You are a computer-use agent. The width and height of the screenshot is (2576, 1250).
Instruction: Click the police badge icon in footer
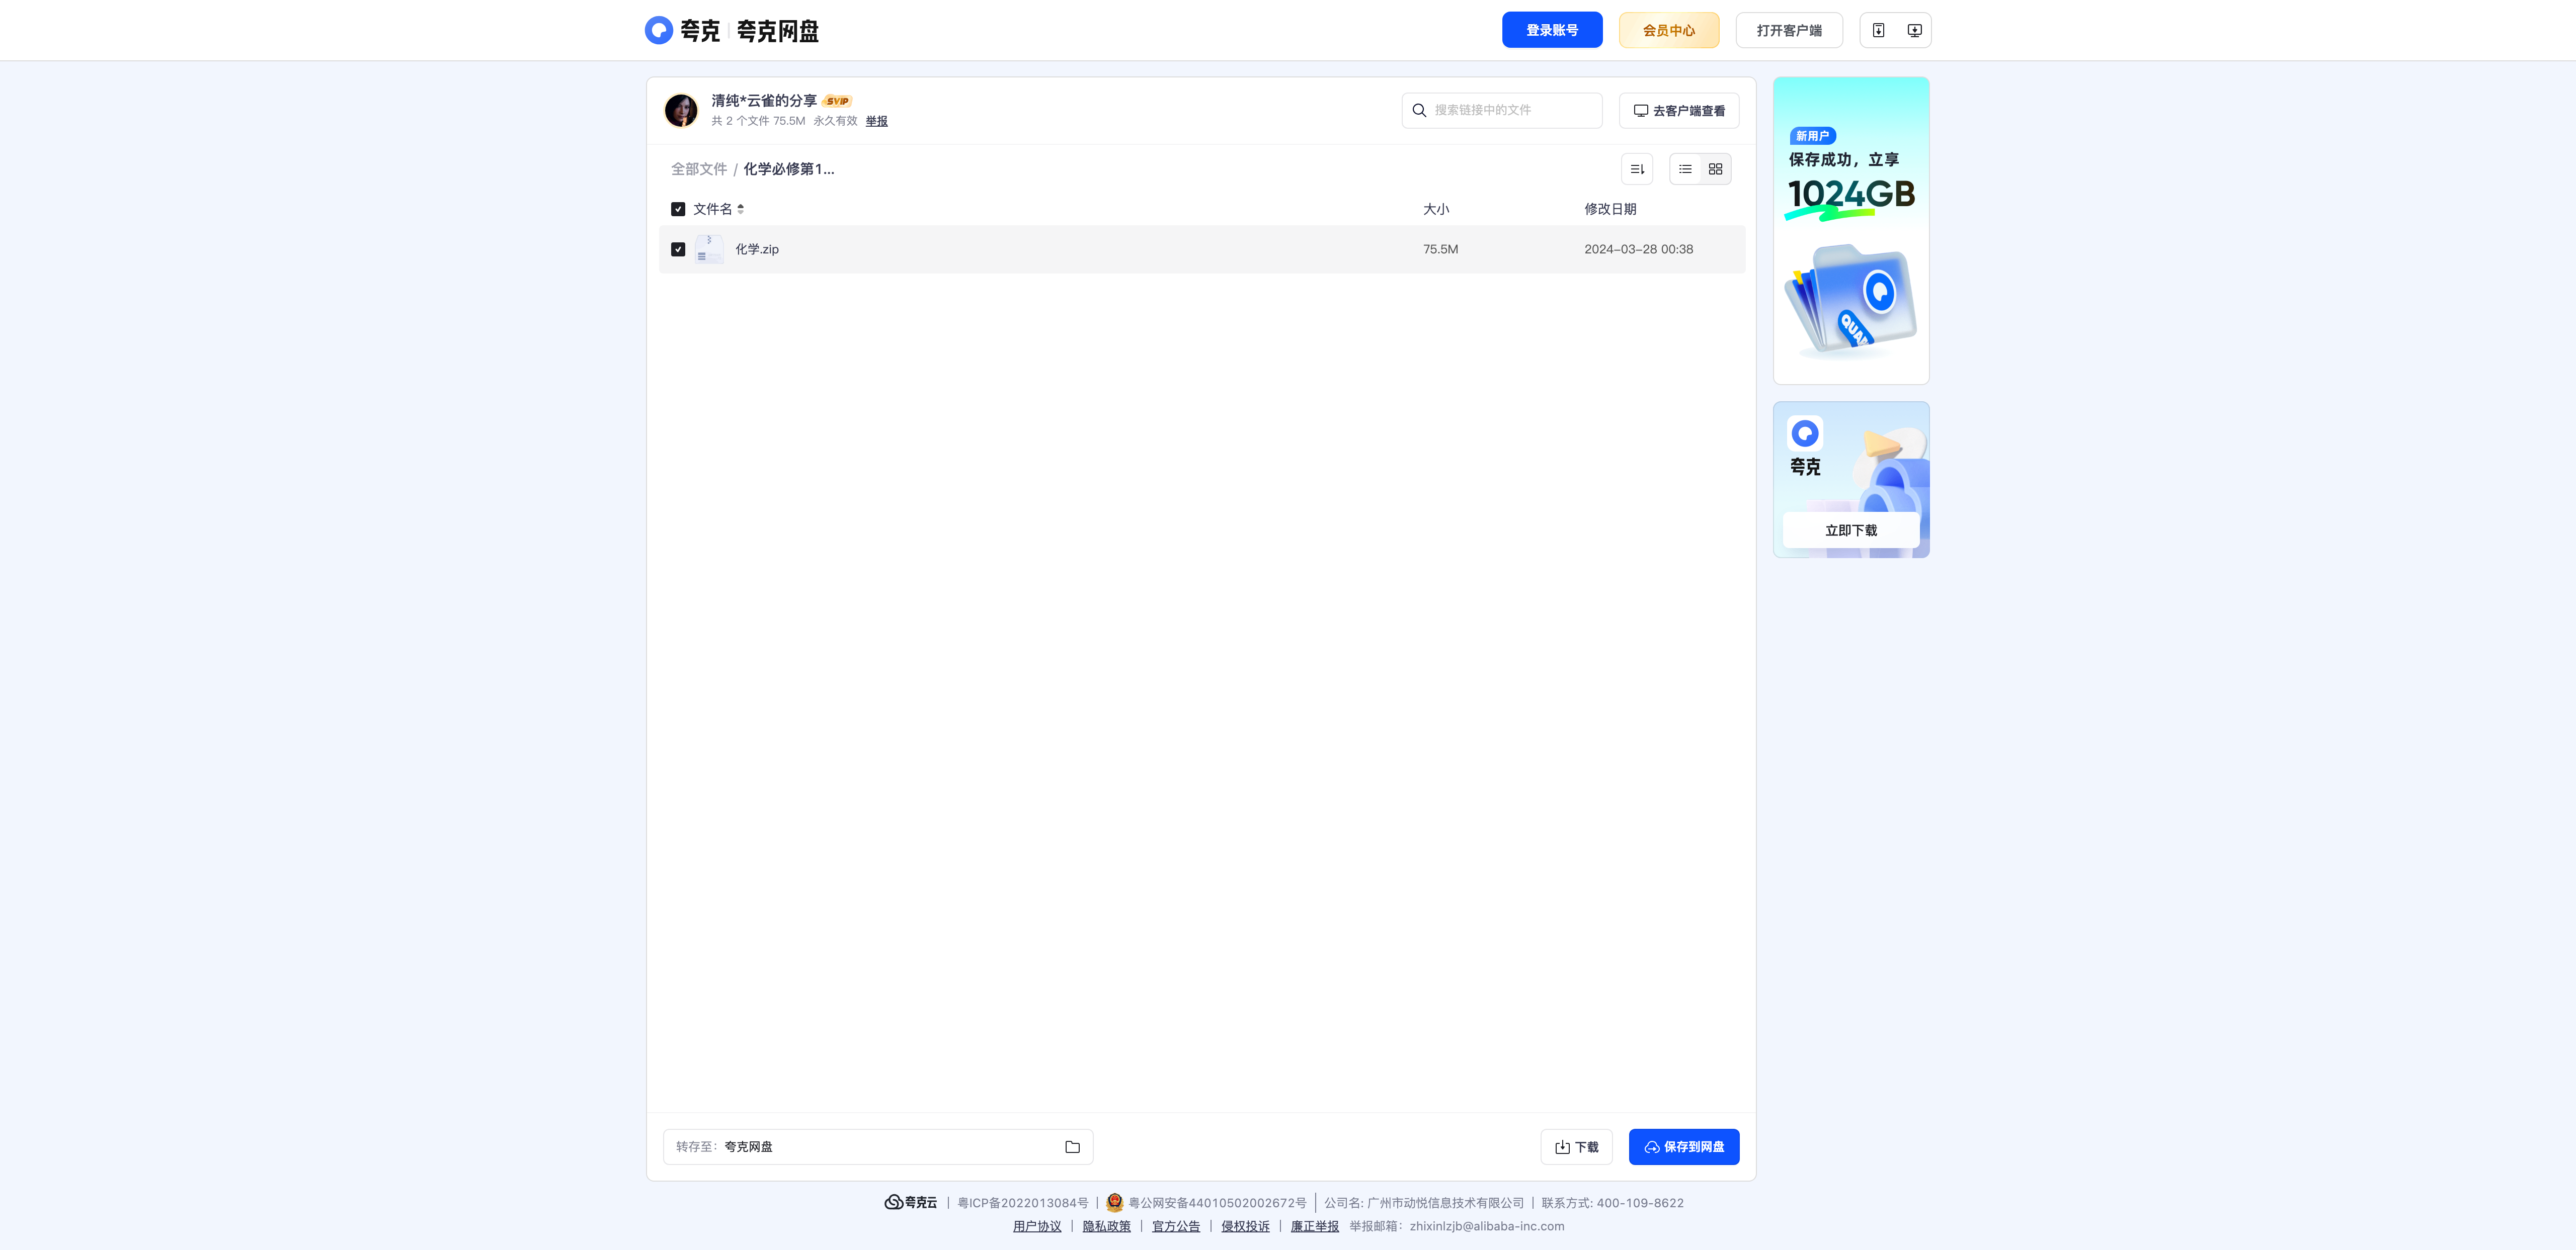point(1114,1202)
